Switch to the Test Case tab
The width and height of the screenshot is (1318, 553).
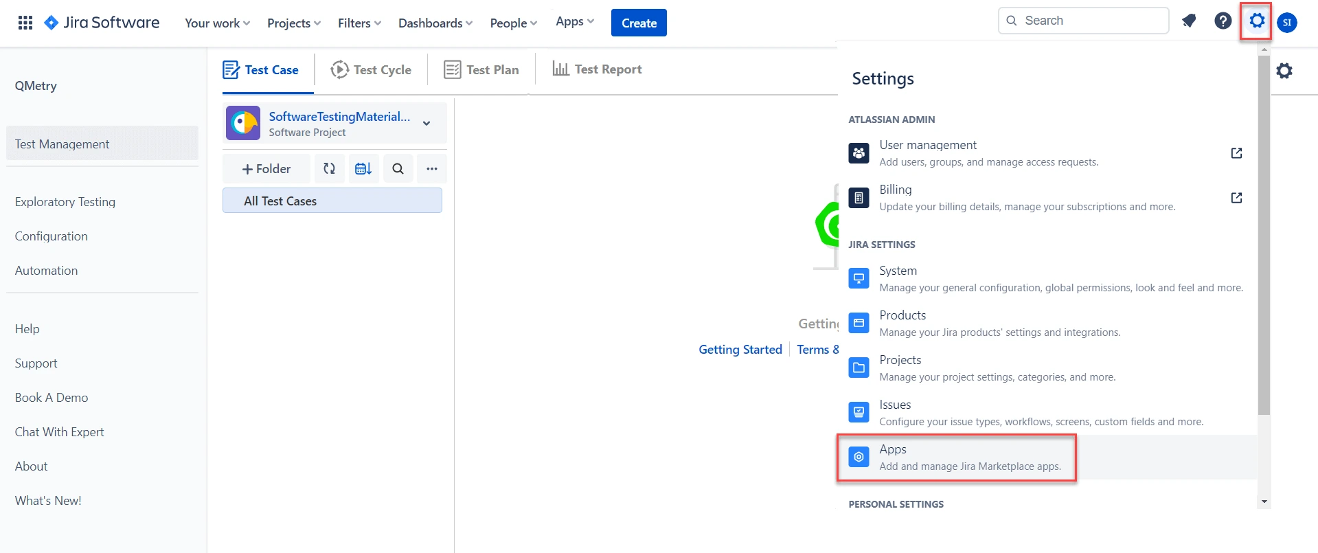[261, 69]
